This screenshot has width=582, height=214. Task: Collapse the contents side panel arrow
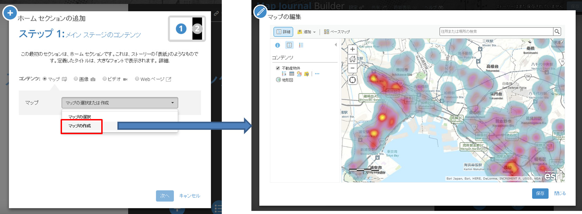[x=336, y=45]
